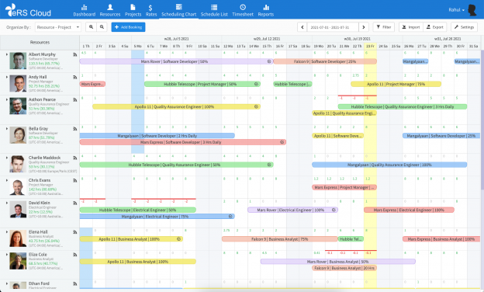Go to next date range arrow
The height and width of the screenshot is (292, 484).
[364, 27]
